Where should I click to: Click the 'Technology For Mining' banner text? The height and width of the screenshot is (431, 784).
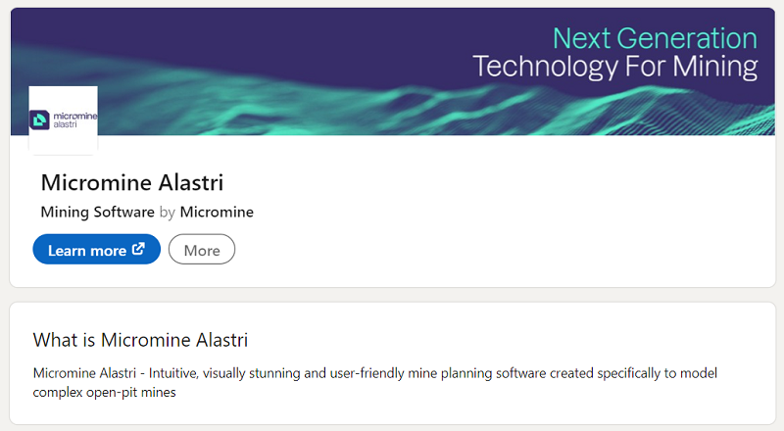(615, 67)
